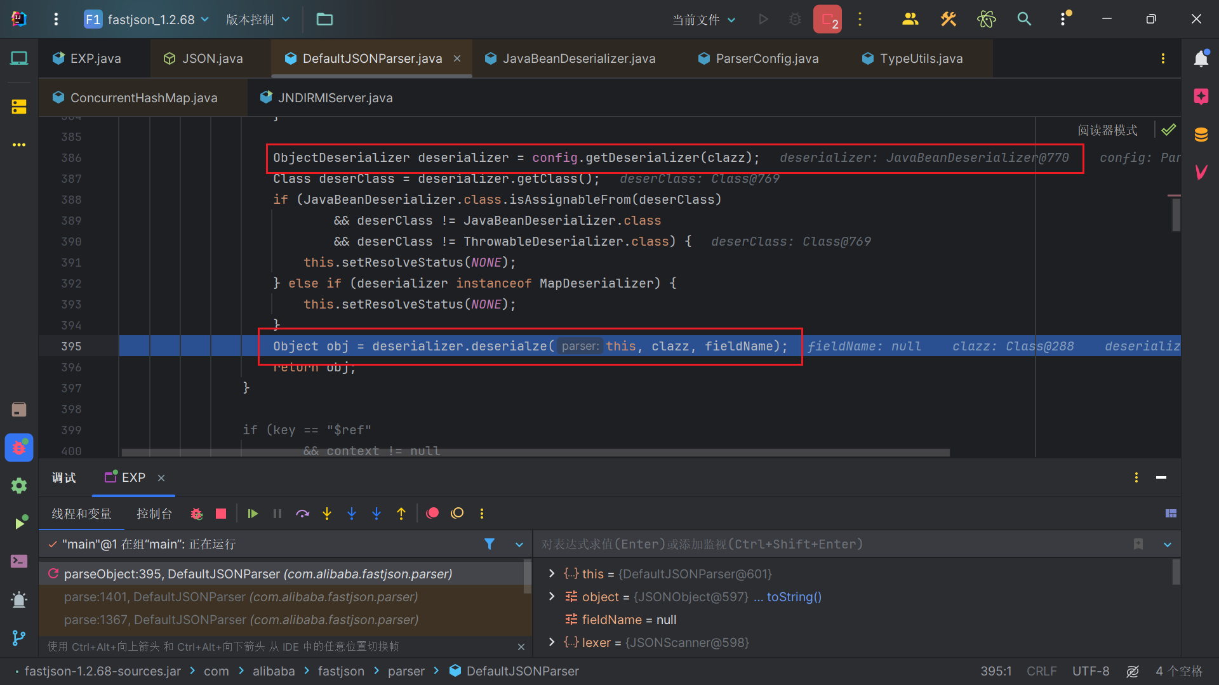Click 395:1 caret position in the status bar
The width and height of the screenshot is (1219, 685).
coord(996,671)
